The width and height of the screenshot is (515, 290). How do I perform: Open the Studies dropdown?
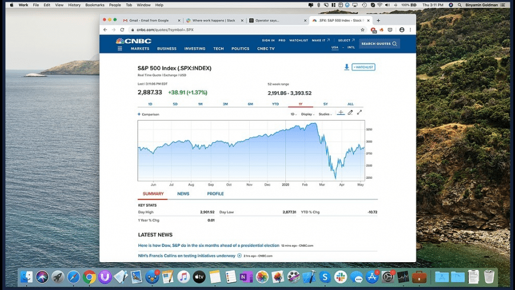tap(325, 114)
